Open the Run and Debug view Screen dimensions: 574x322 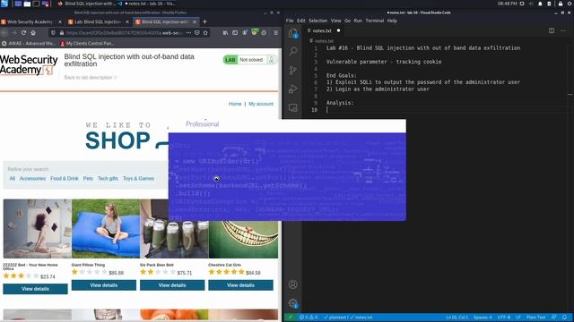[x=293, y=89]
